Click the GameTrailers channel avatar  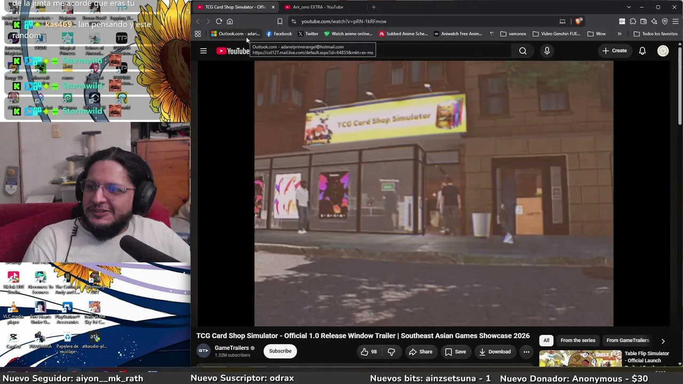203,351
